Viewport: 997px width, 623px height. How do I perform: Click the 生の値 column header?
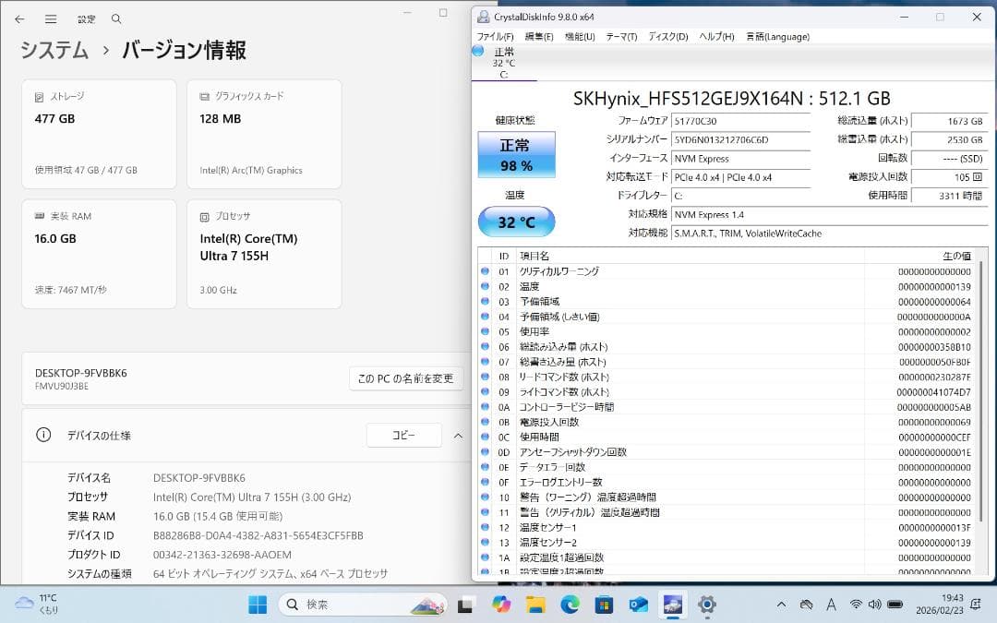pyautogui.click(x=920, y=256)
